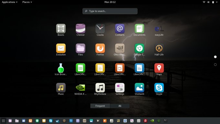Launch the easyLife app
This screenshot has height=124, width=220.
tap(159, 29)
